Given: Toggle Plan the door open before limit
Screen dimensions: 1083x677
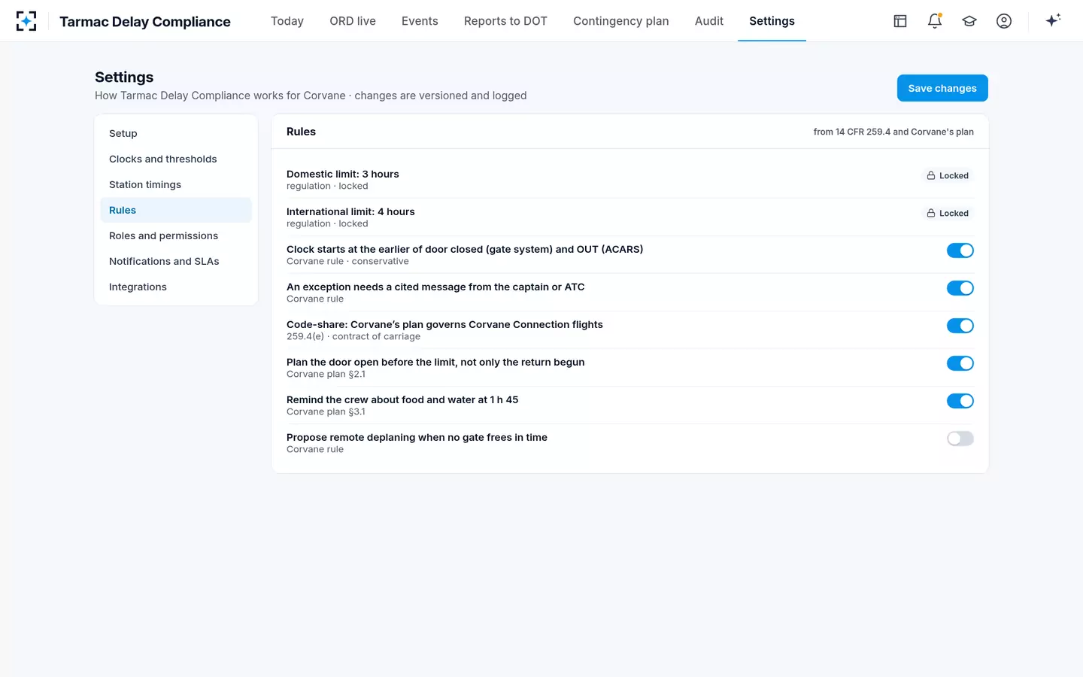Looking at the screenshot, I should pyautogui.click(x=960, y=363).
